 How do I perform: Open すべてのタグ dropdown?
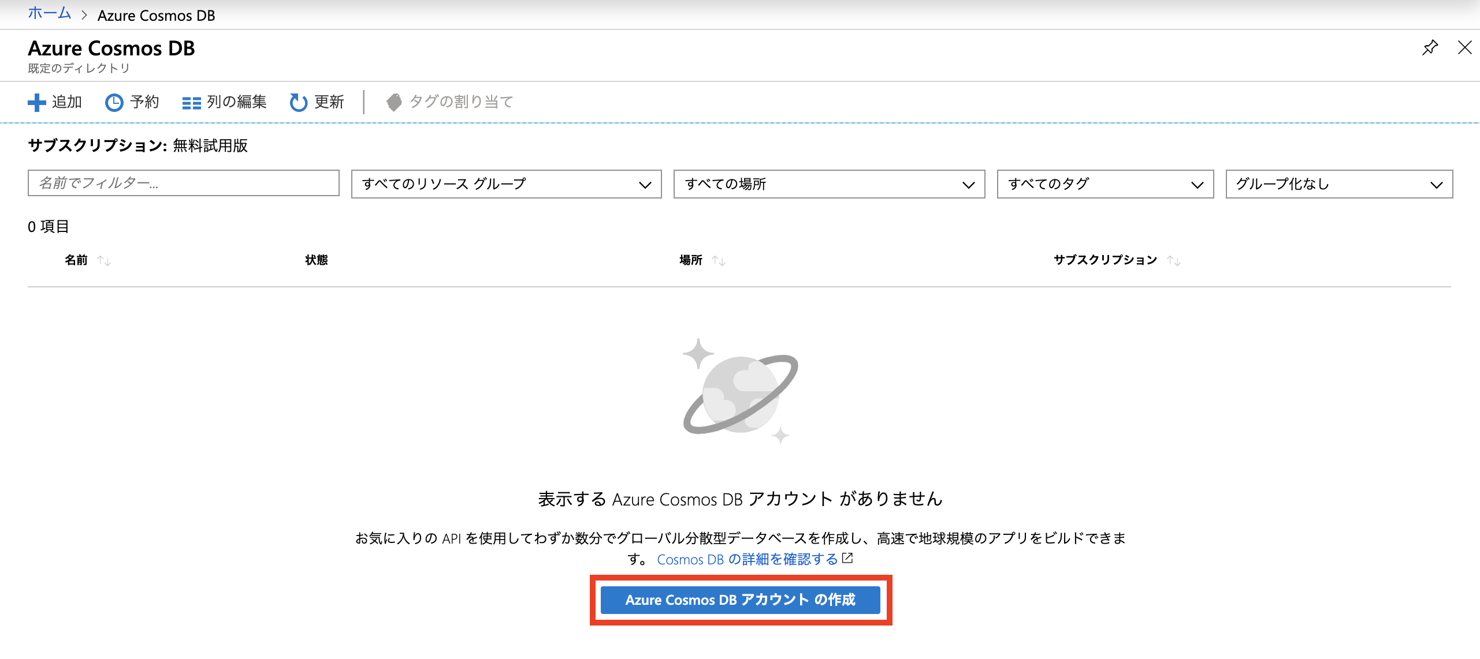click(x=1105, y=184)
